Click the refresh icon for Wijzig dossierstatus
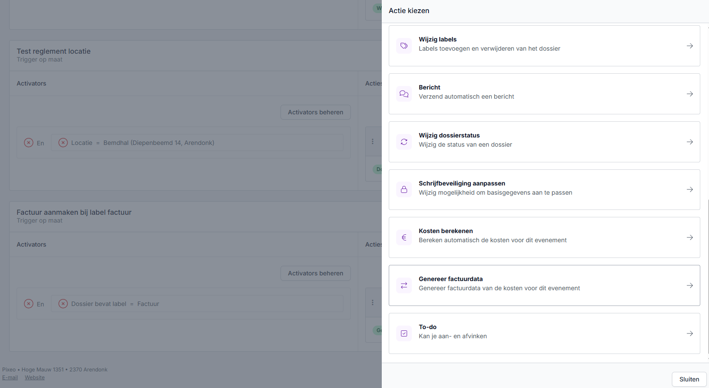The height and width of the screenshot is (388, 709). coord(404,142)
